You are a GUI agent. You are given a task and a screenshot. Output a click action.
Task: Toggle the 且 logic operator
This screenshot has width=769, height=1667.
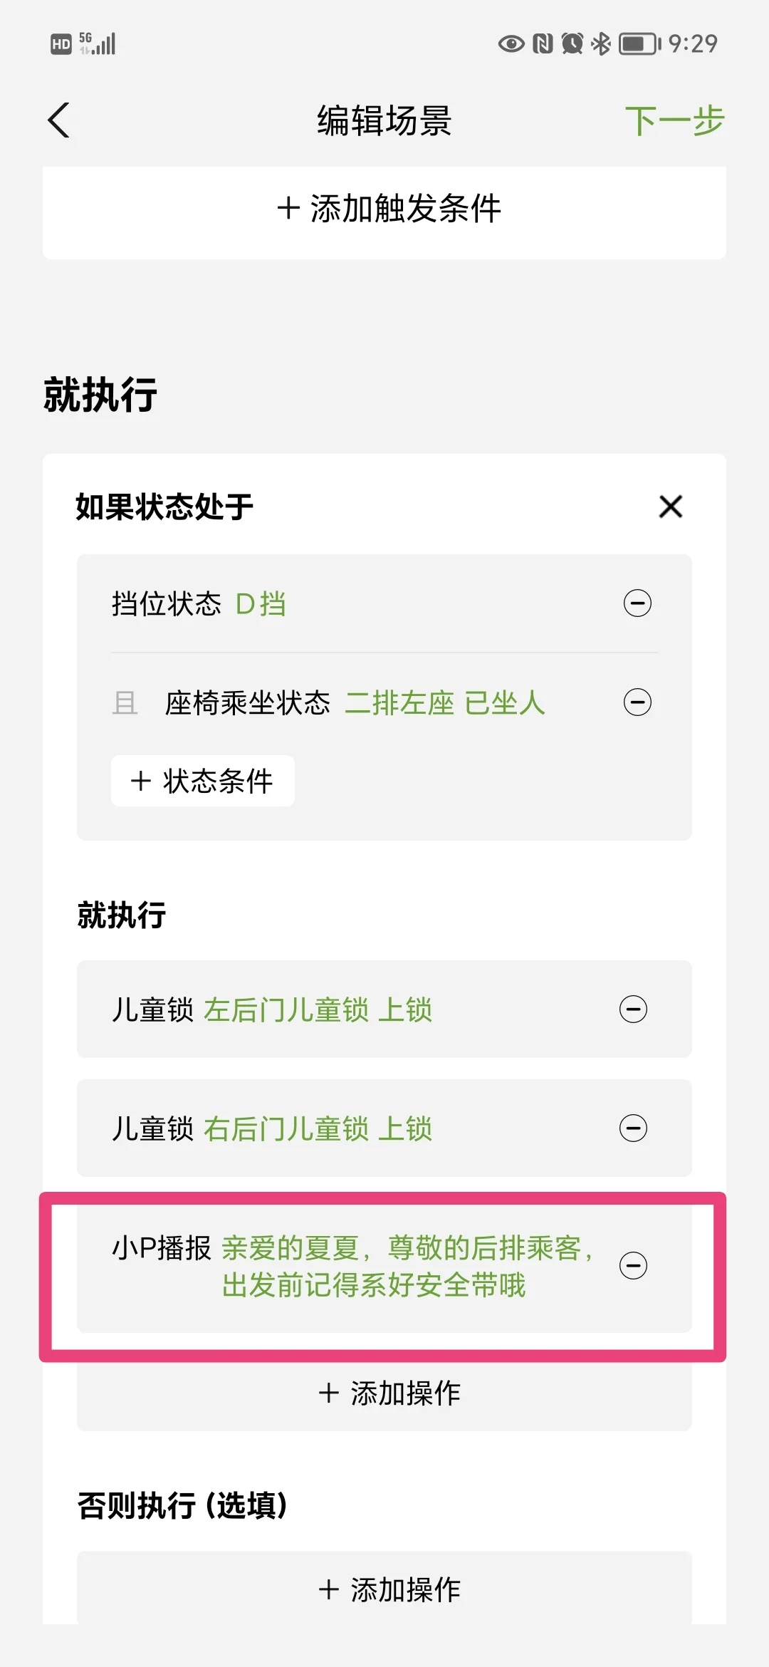125,703
